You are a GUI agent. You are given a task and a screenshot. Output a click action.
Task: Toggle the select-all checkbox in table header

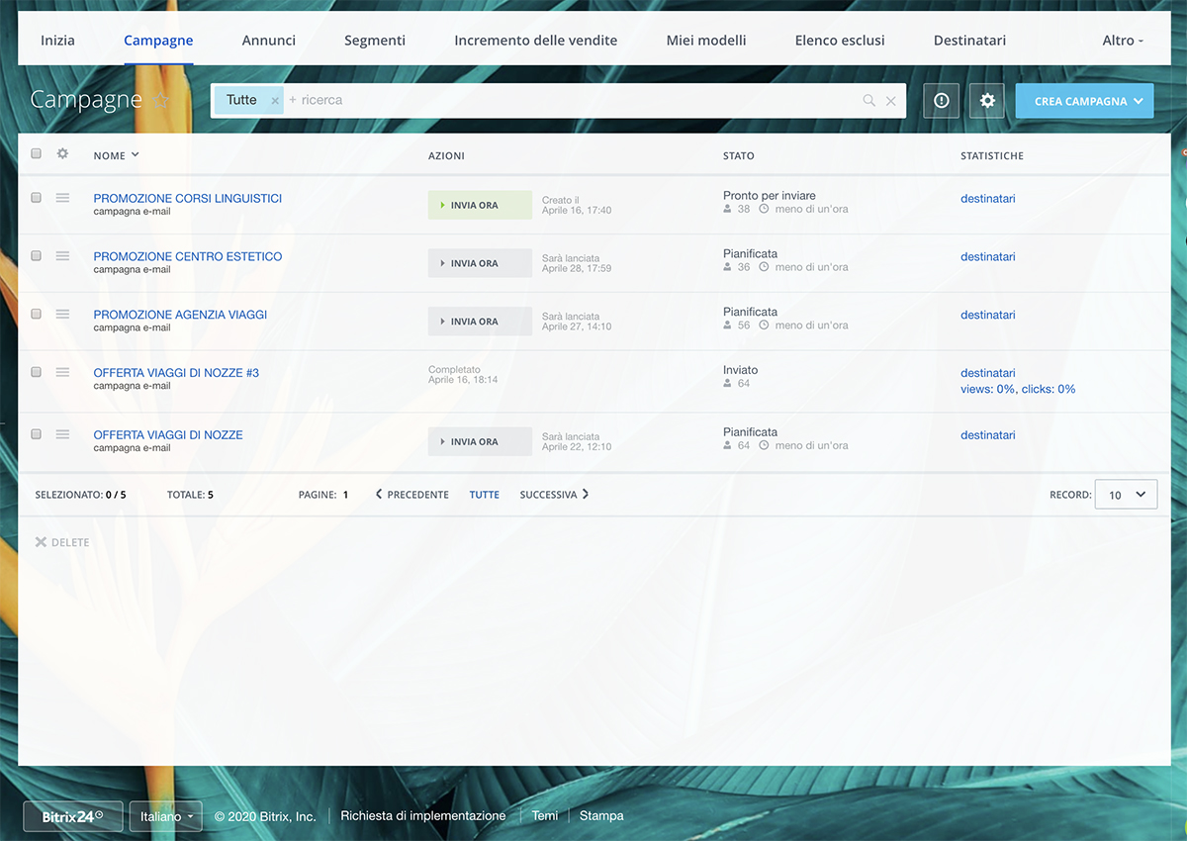[37, 153]
